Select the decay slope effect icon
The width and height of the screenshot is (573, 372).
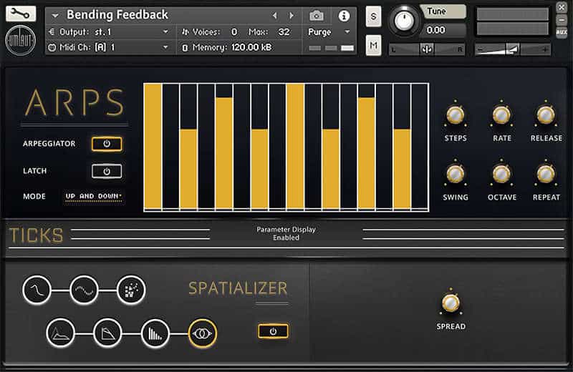point(108,333)
